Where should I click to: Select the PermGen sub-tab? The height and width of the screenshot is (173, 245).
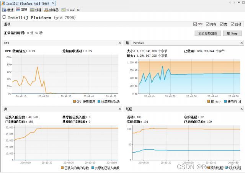pos(139,43)
